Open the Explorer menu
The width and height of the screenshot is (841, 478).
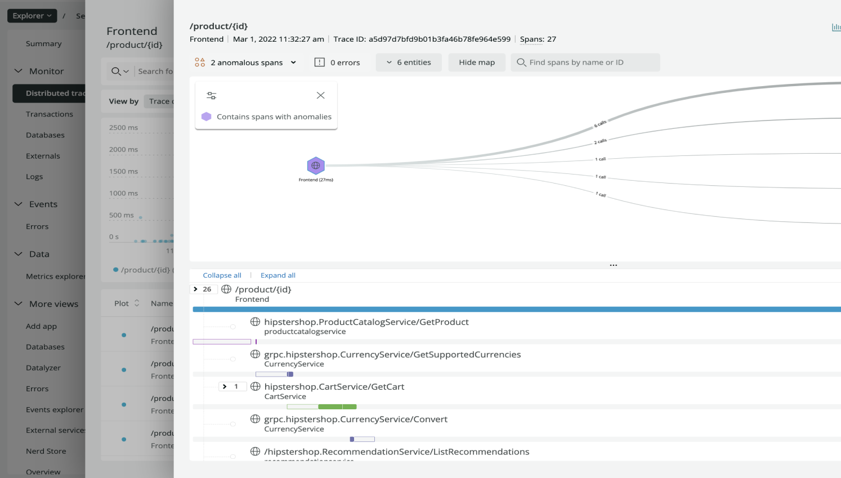32,15
